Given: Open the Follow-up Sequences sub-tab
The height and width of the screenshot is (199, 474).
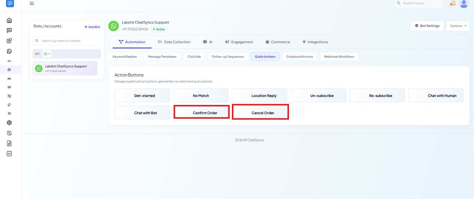Looking at the screenshot, I should [228, 57].
